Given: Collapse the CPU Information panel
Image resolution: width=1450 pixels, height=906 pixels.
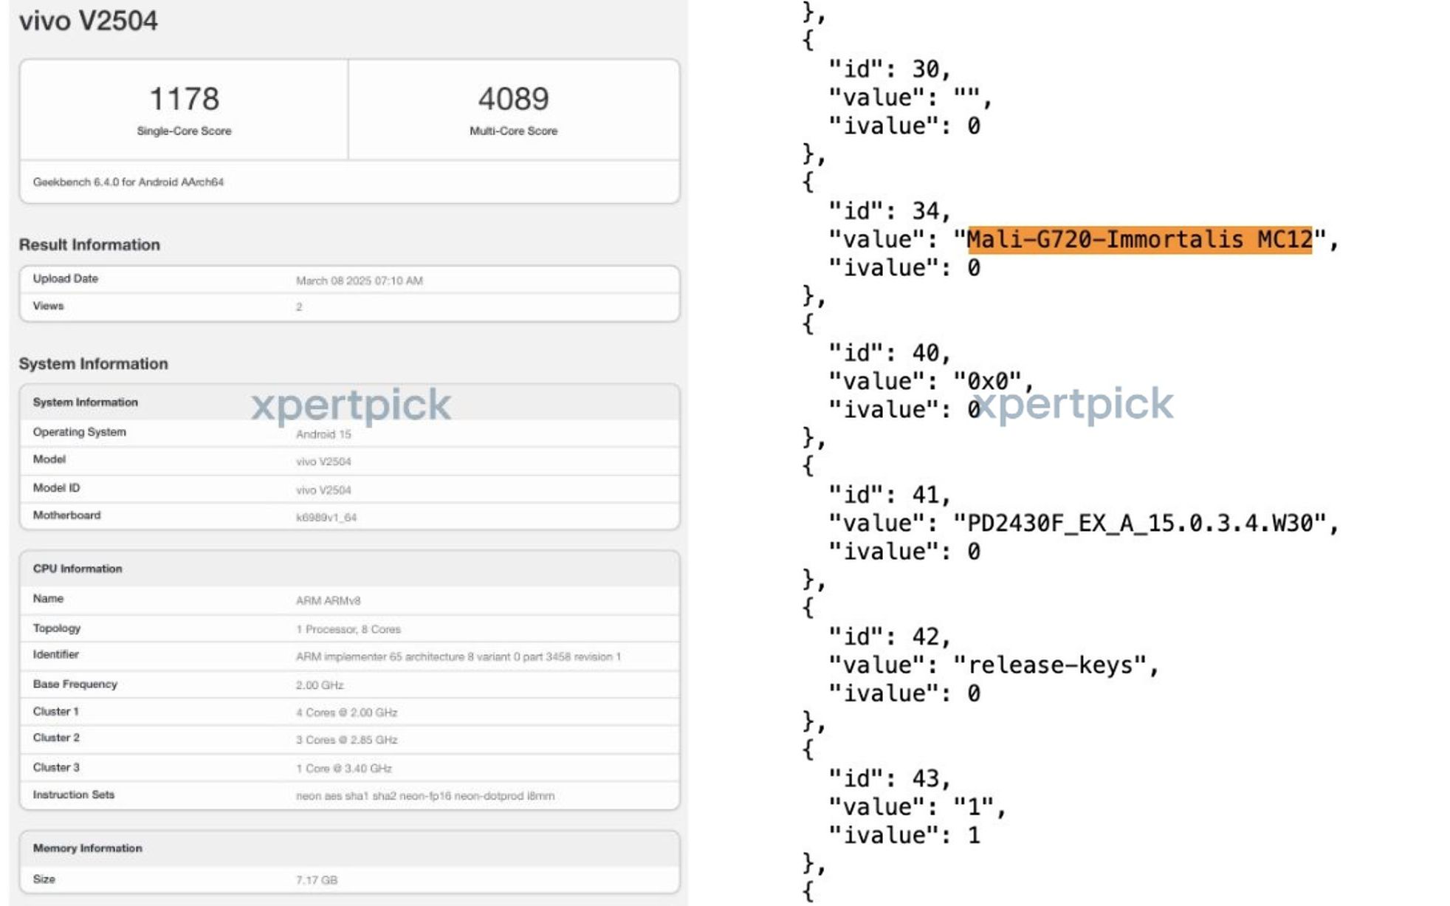Looking at the screenshot, I should click(x=77, y=569).
